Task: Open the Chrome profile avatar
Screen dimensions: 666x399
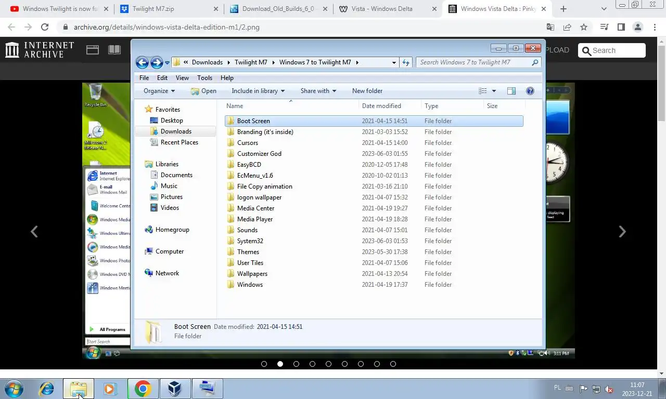Action: [637, 27]
